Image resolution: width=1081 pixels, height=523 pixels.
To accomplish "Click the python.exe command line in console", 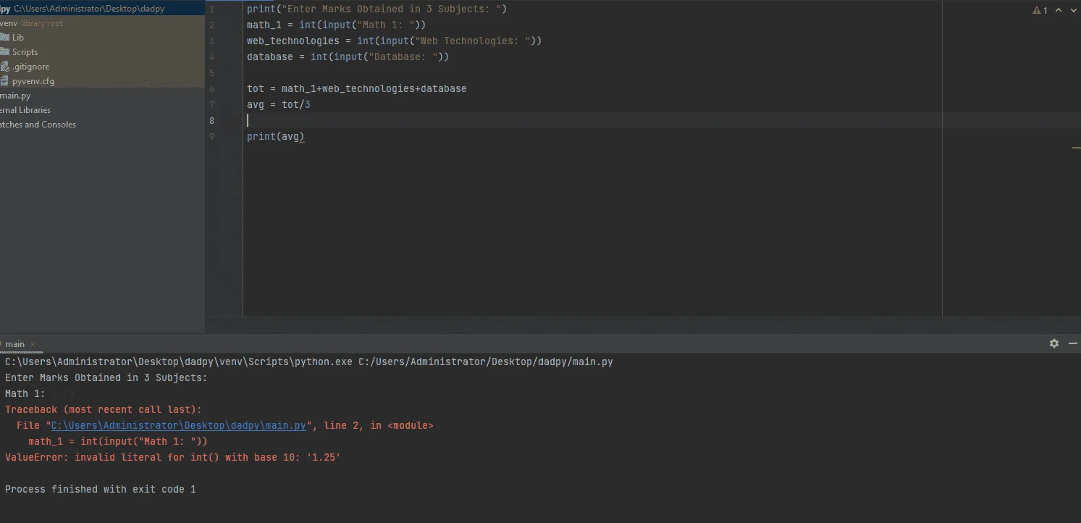I will tap(309, 361).
